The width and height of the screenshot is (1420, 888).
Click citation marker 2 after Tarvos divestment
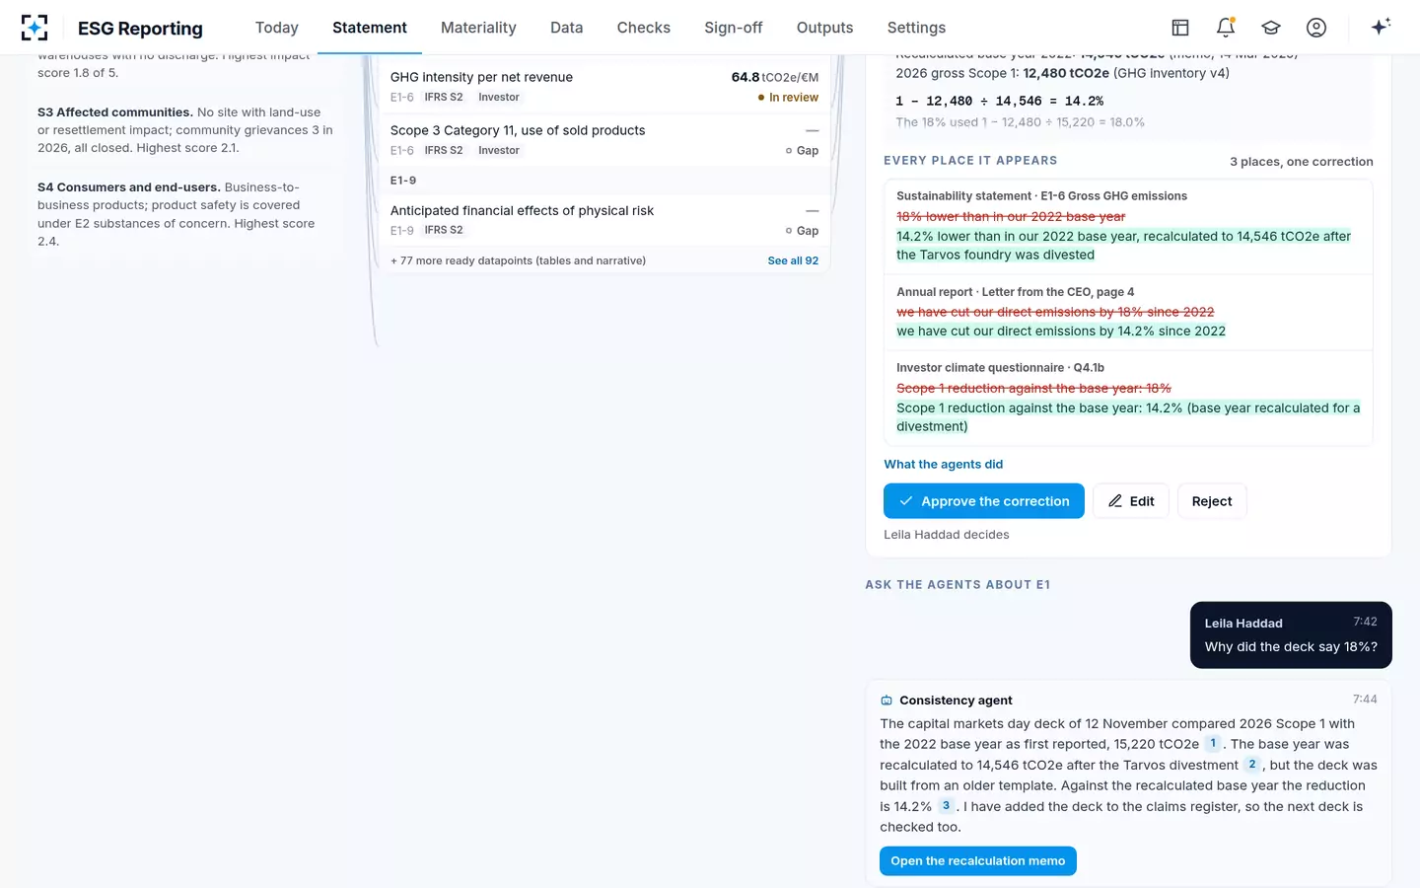pyautogui.click(x=1252, y=764)
